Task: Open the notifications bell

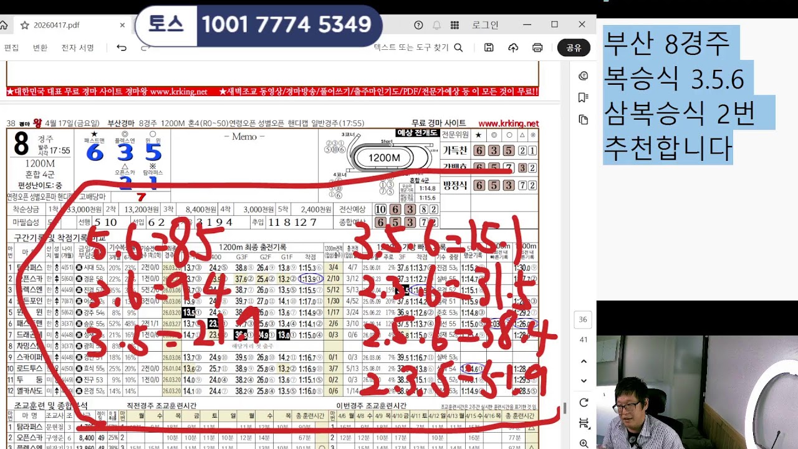Action: (436, 25)
